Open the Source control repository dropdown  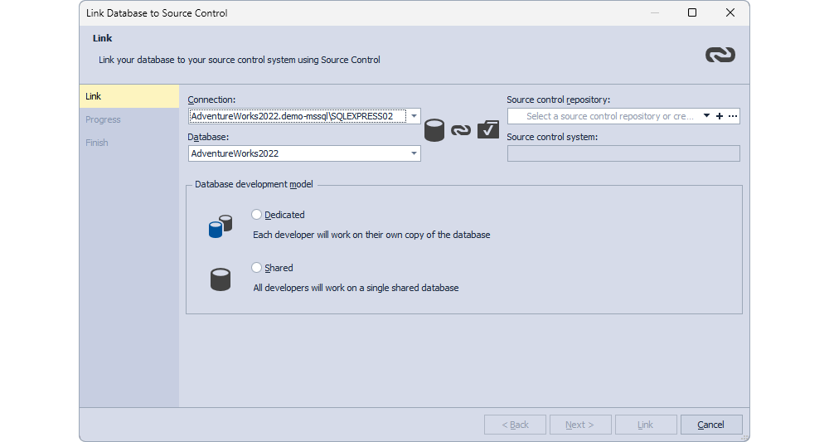[x=706, y=116]
